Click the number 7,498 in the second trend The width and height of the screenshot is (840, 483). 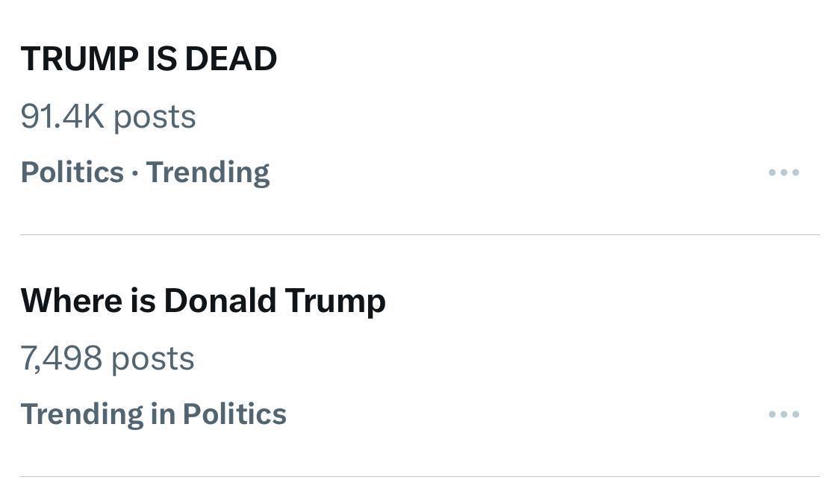pyautogui.click(x=61, y=358)
